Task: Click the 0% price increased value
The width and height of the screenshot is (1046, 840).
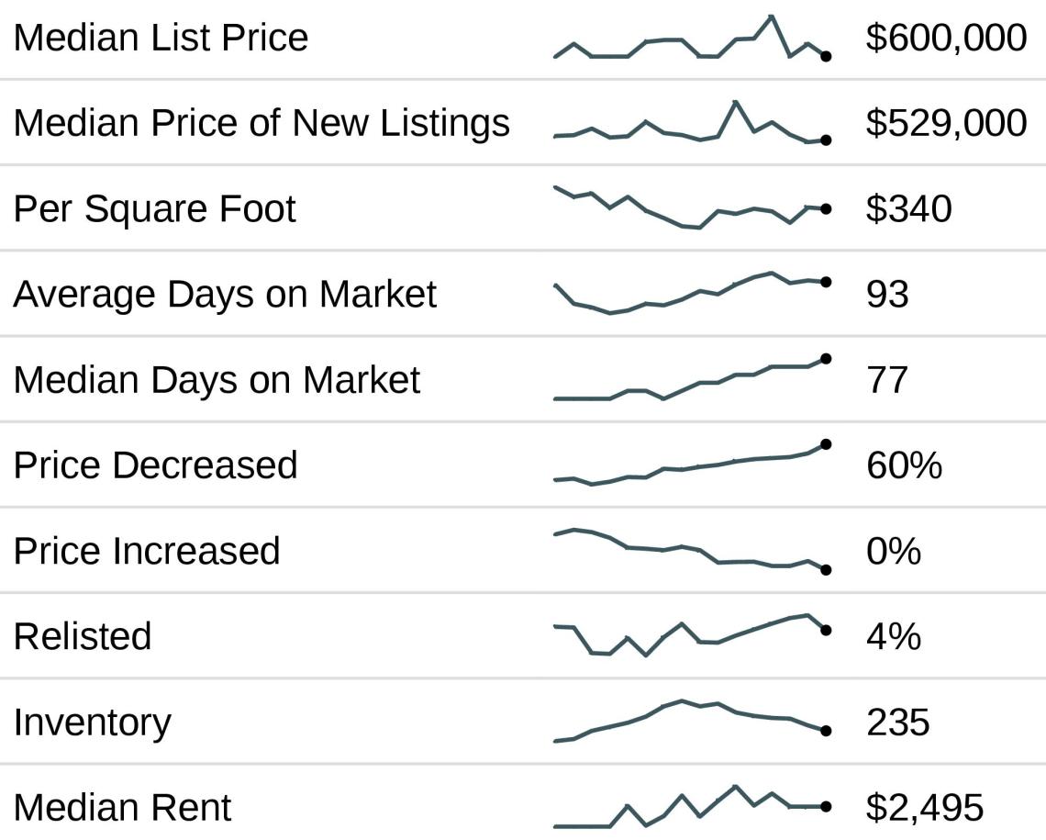Action: point(894,551)
